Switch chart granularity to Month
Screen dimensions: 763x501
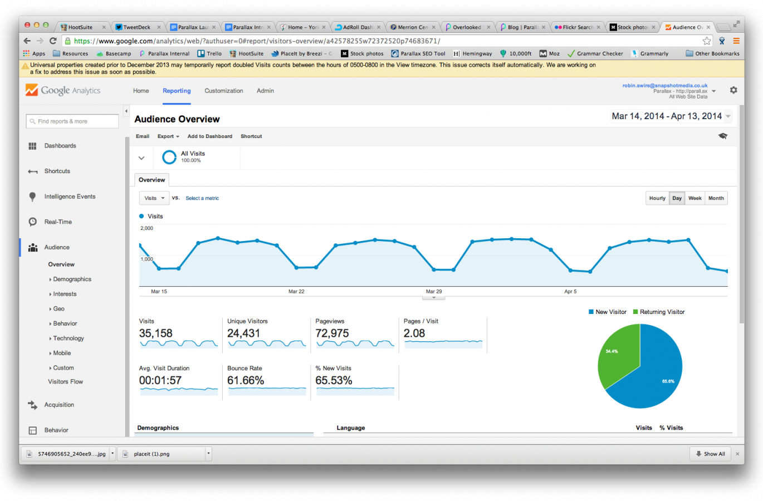[716, 198]
